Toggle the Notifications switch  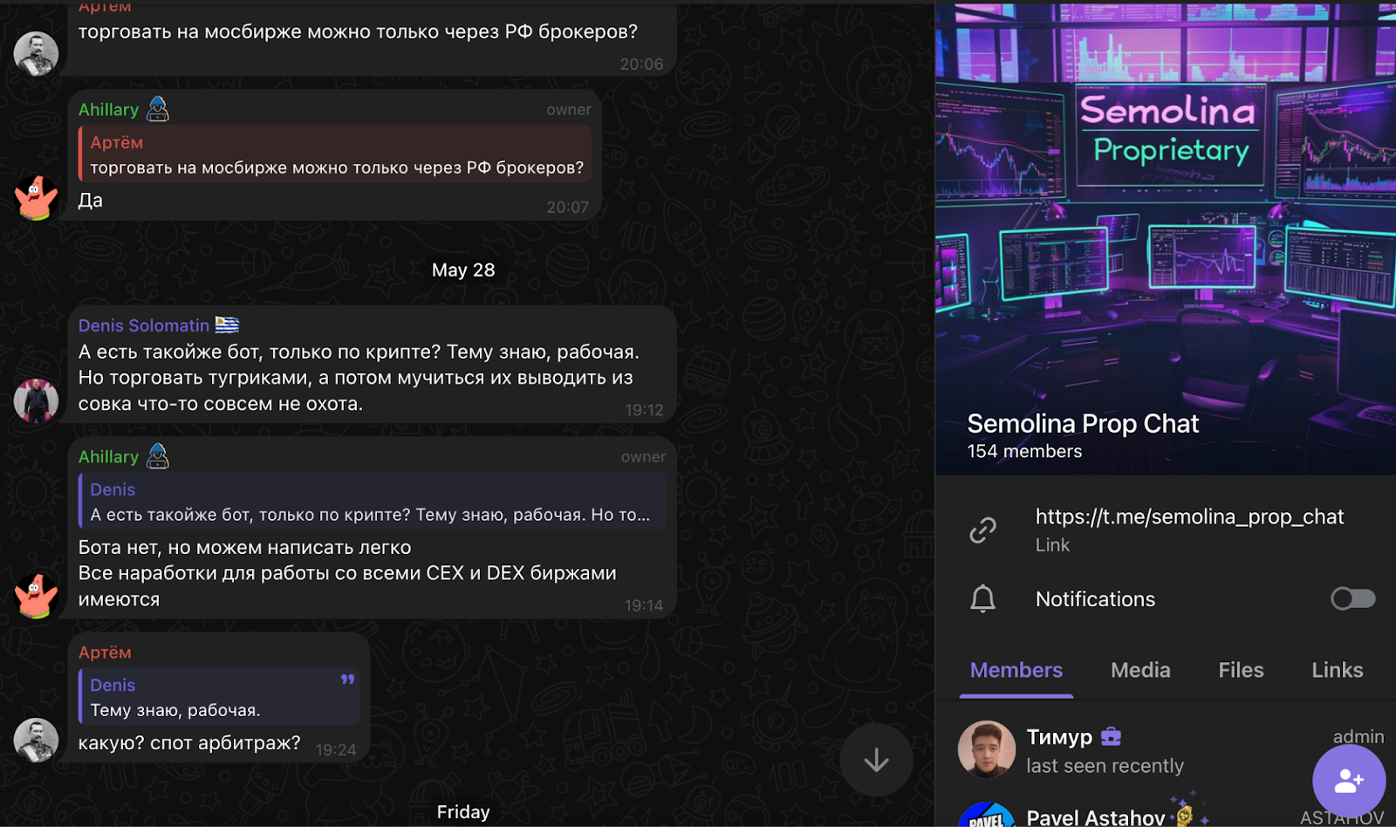(x=1353, y=598)
